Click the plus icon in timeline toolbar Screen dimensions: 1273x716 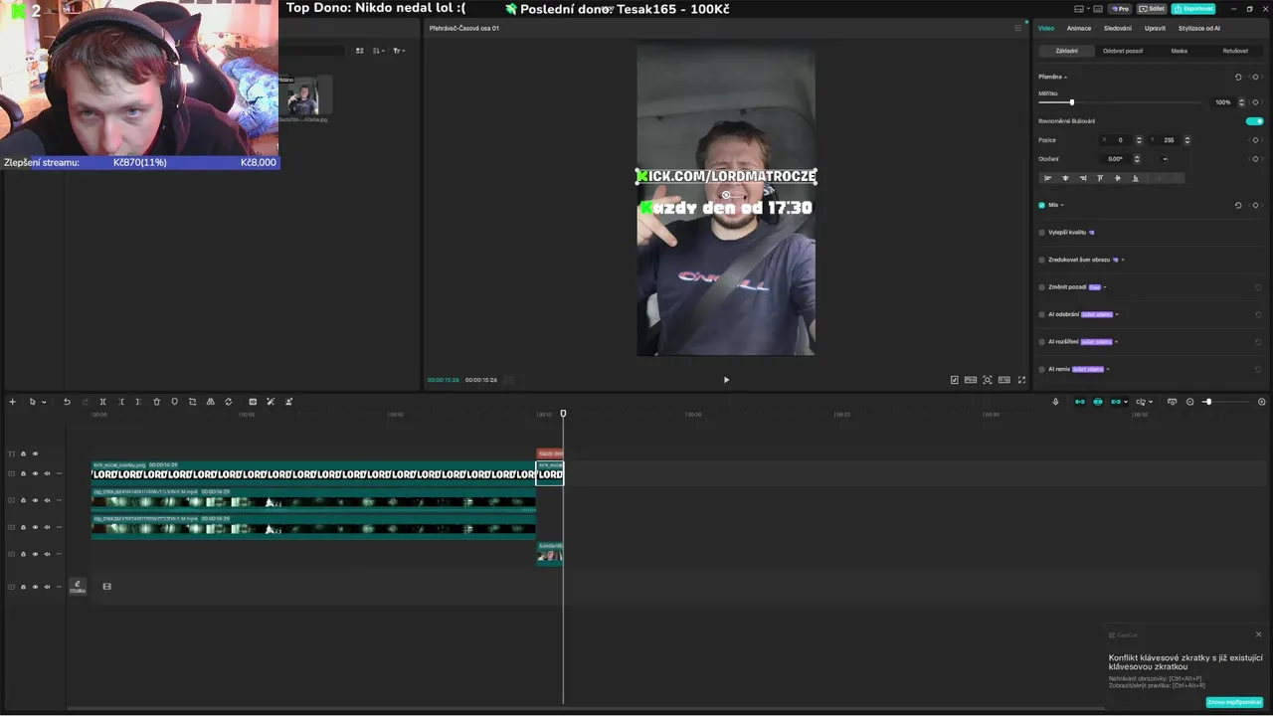pyautogui.click(x=12, y=402)
